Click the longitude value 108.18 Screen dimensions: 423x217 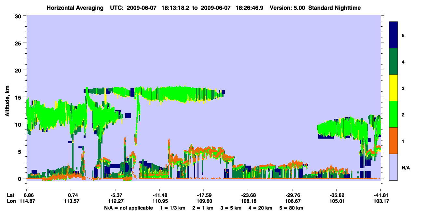coord(249,201)
